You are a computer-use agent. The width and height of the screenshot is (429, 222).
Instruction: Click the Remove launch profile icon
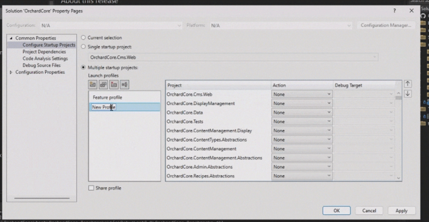coord(114,85)
